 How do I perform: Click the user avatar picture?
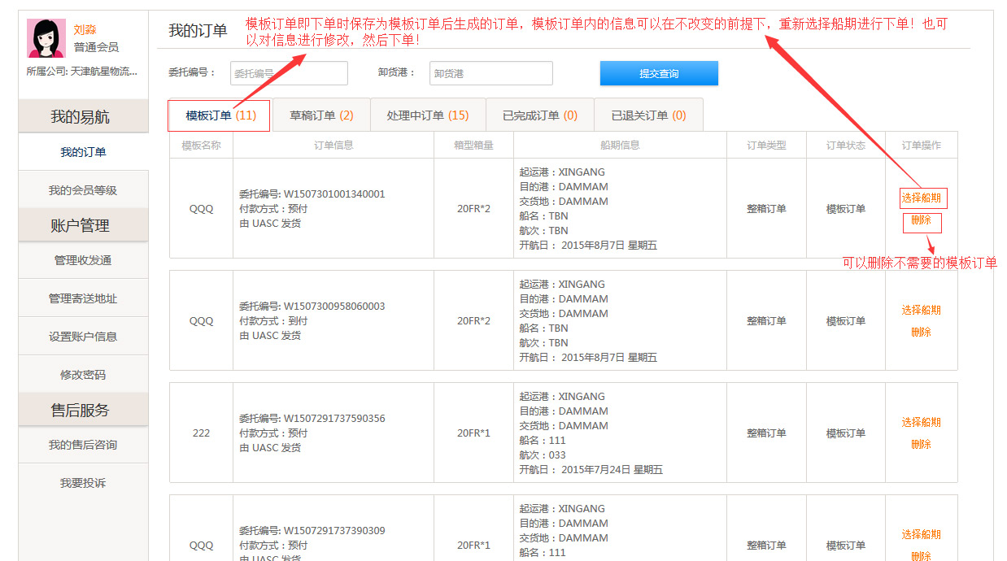coord(46,38)
